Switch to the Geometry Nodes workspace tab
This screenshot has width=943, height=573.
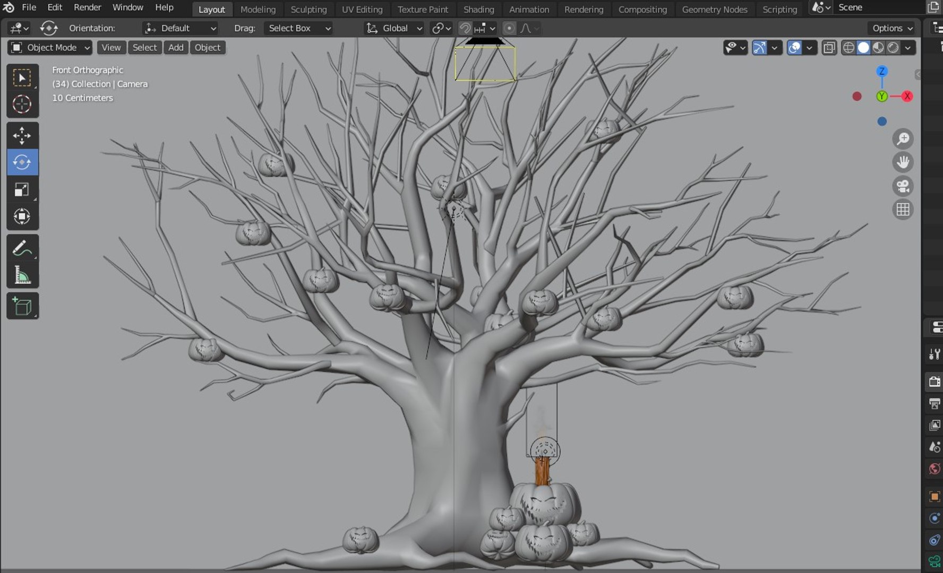click(x=715, y=10)
